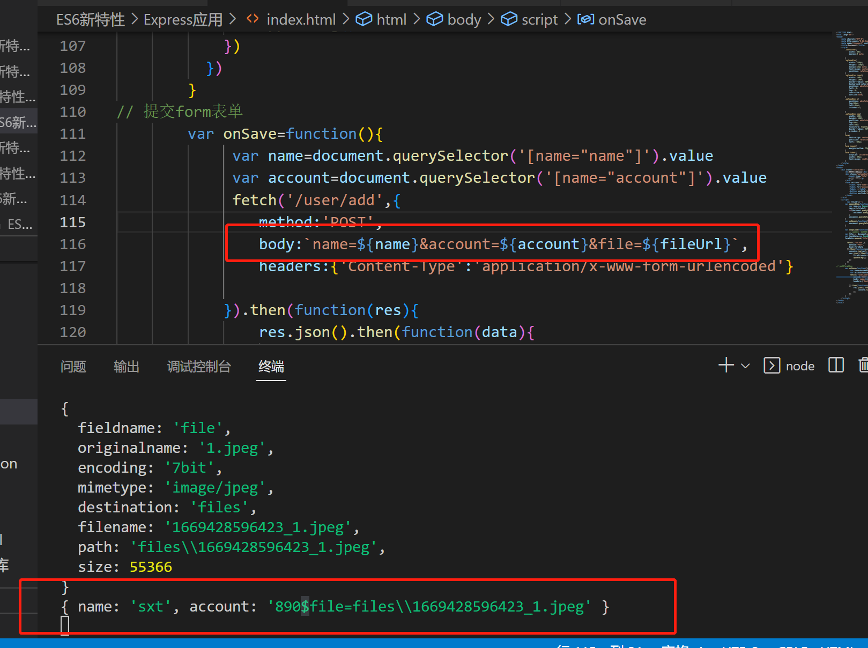Select the ES... sidebar item
The width and height of the screenshot is (868, 648).
click(x=20, y=224)
